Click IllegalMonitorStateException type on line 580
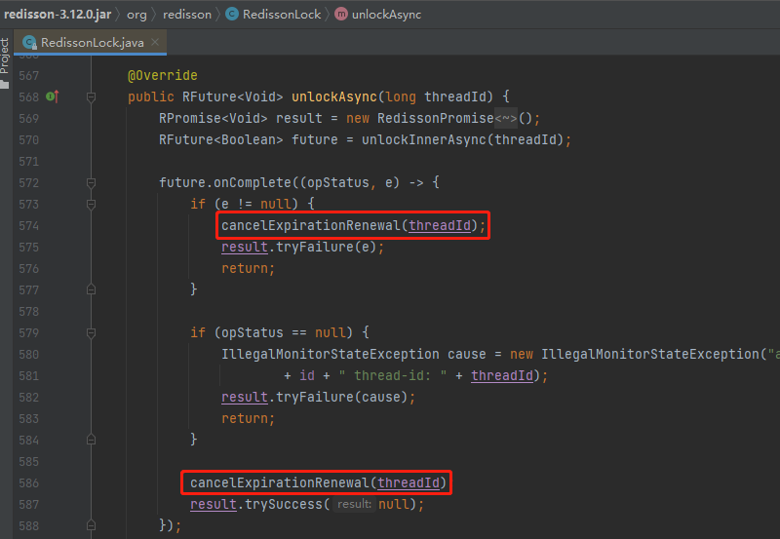780x539 pixels. 331,355
